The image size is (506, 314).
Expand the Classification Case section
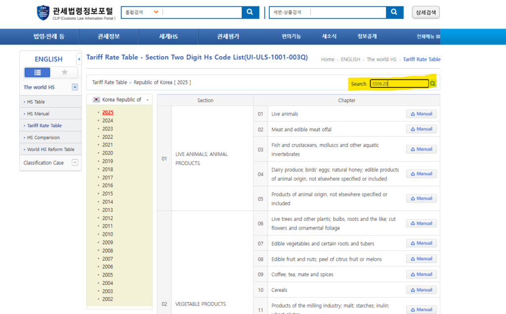click(75, 162)
